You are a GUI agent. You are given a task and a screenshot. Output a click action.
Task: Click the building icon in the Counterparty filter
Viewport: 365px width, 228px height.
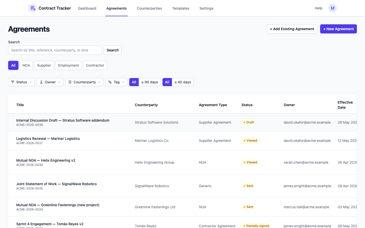click(x=70, y=82)
